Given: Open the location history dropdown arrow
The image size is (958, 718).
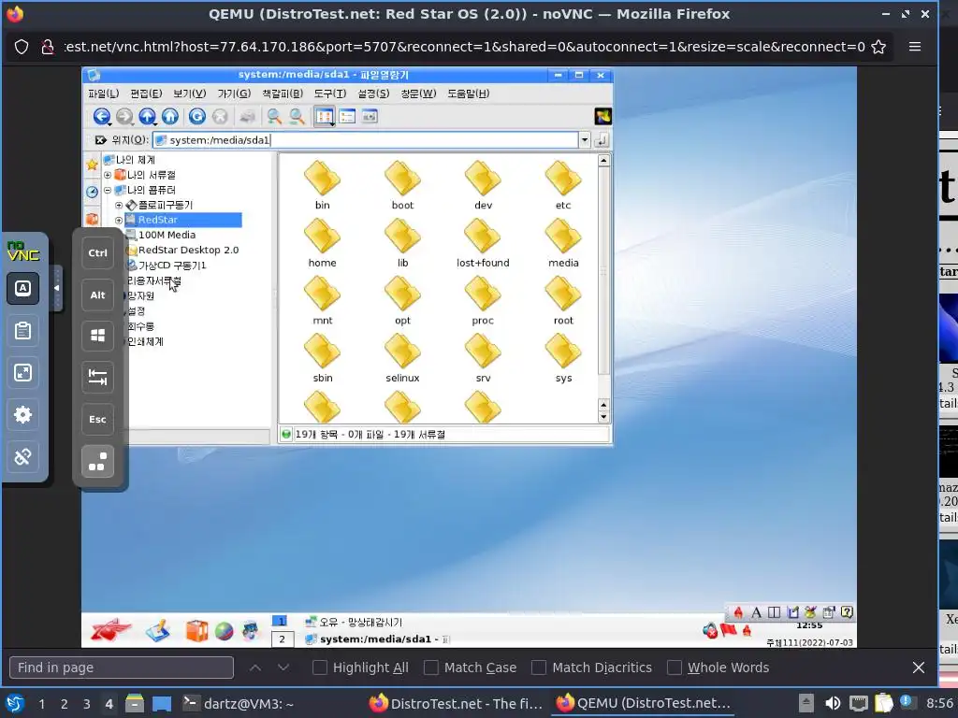Looking at the screenshot, I should (x=585, y=140).
